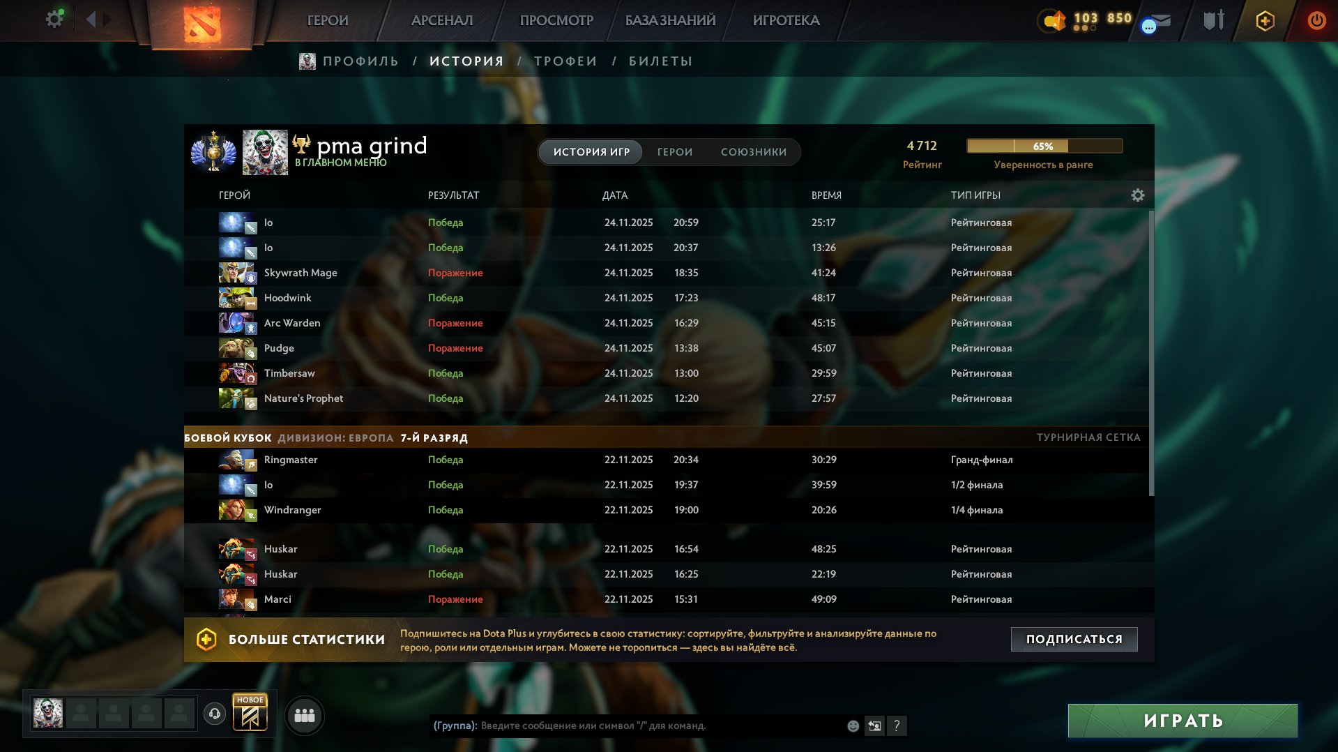
Task: Expand the Skywrath Mage defeat match details
Action: coord(628,273)
